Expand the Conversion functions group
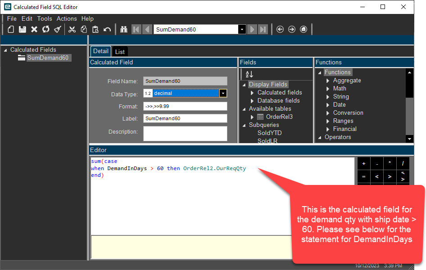The height and width of the screenshot is (270, 426). click(328, 113)
